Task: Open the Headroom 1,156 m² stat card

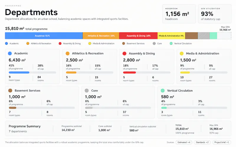Action: [x=179, y=14]
